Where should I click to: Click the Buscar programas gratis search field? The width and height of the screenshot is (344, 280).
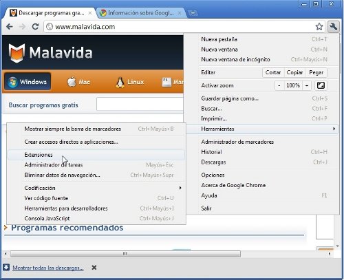click(140, 104)
